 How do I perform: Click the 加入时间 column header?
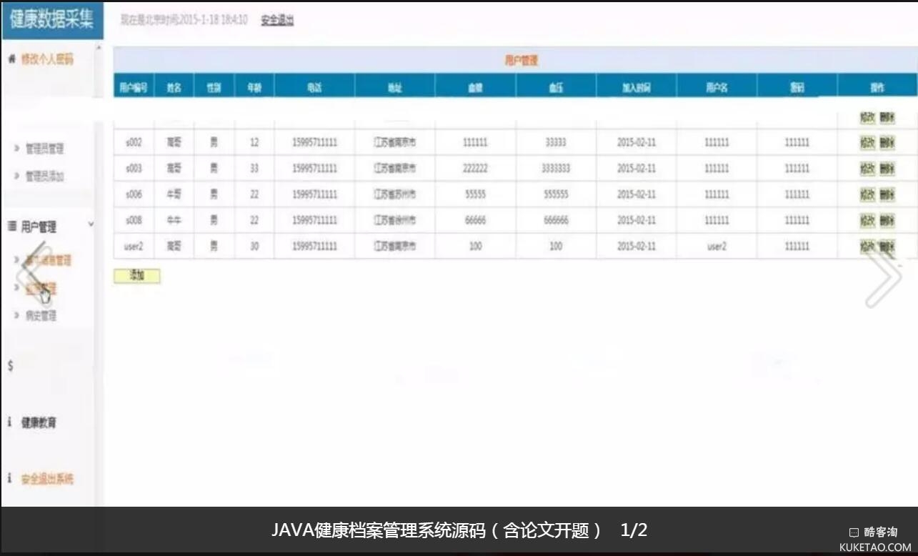point(637,87)
